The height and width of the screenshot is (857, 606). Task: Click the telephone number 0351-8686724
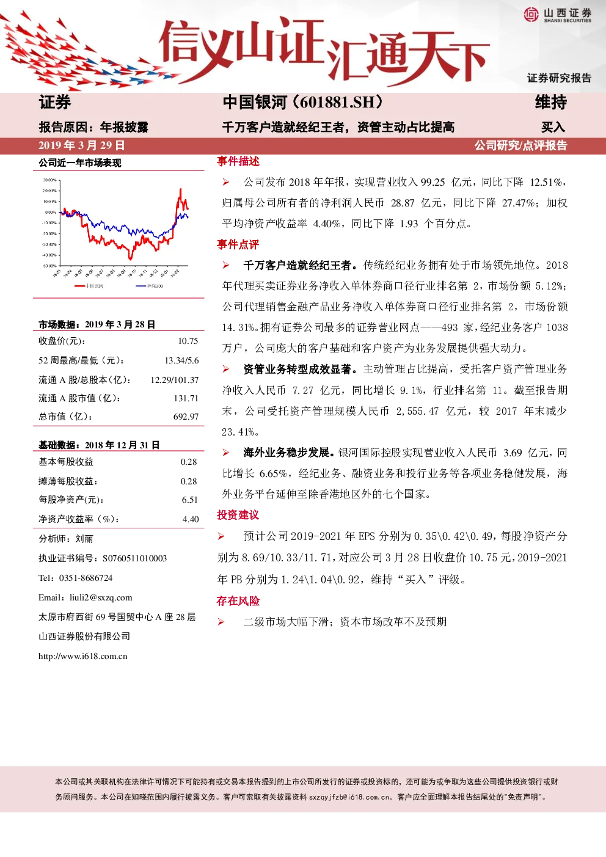tap(86, 578)
